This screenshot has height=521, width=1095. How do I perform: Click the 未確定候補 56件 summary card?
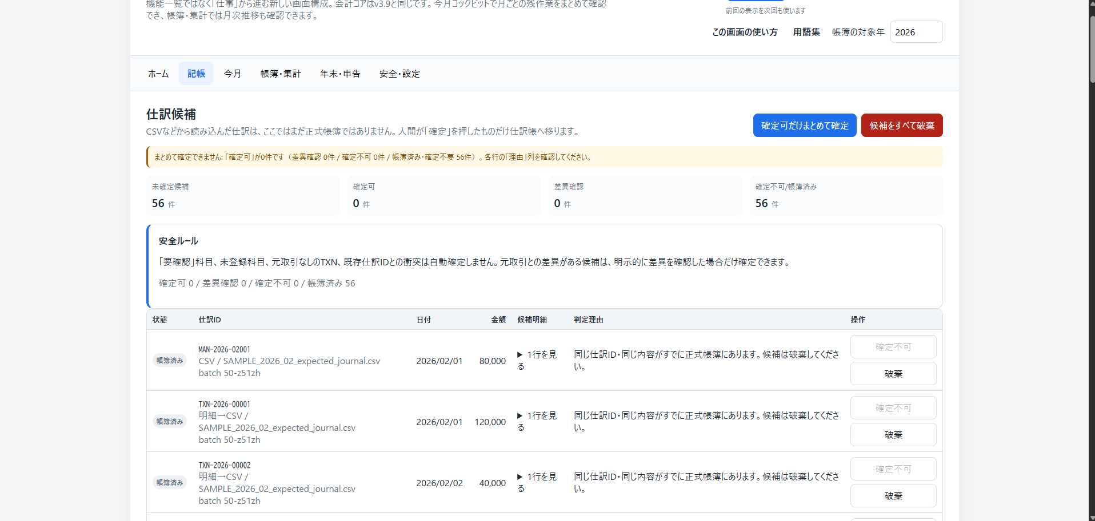pyautogui.click(x=242, y=196)
